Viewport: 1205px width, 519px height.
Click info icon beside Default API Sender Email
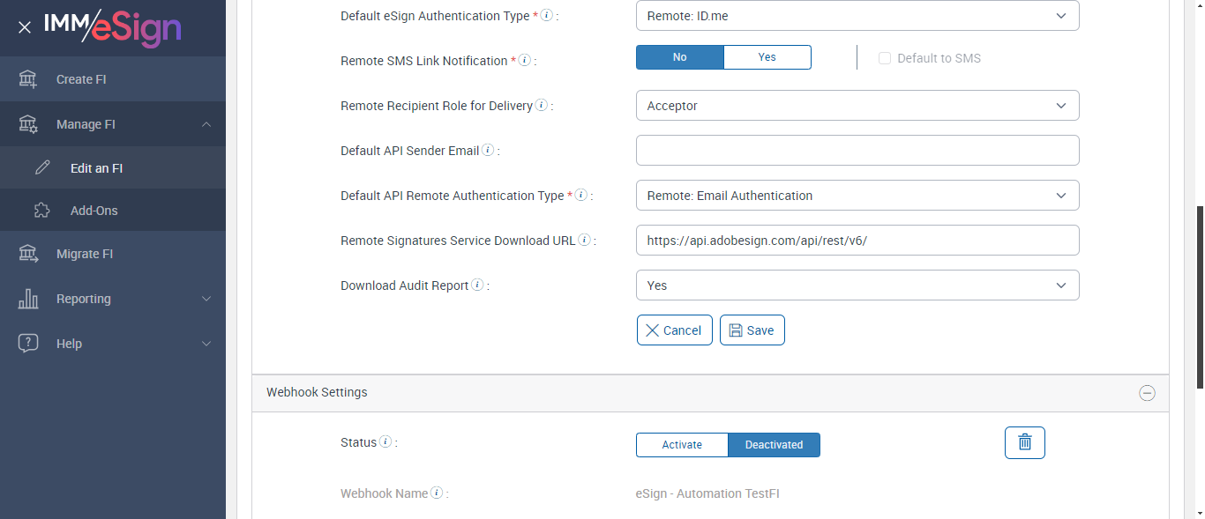(x=488, y=150)
